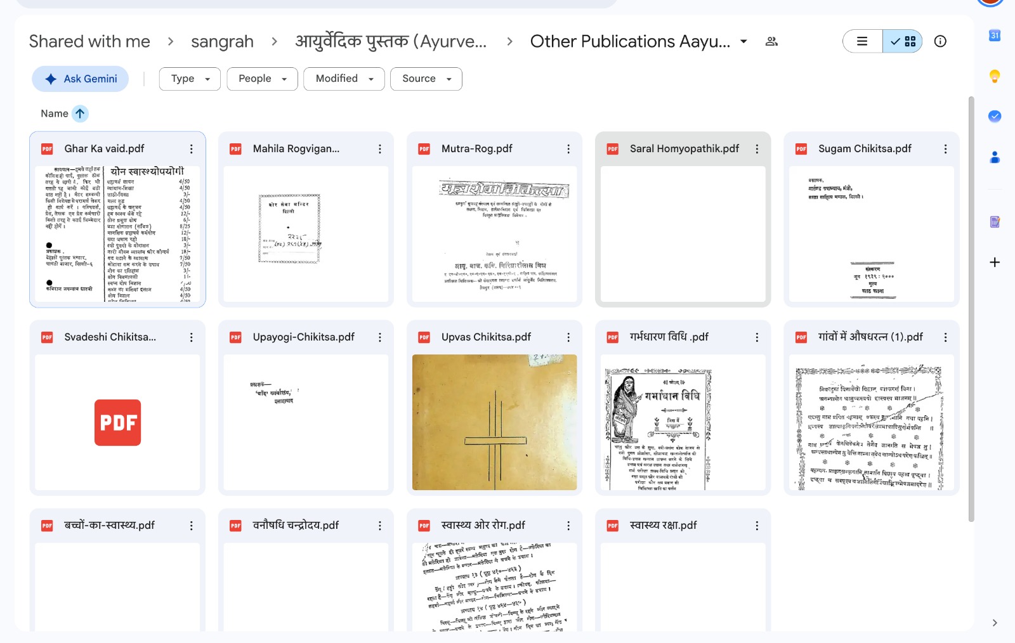1015x643 pixels.
Task: Select Mutra-Rog.pdf thumbnail preview
Action: [494, 234]
